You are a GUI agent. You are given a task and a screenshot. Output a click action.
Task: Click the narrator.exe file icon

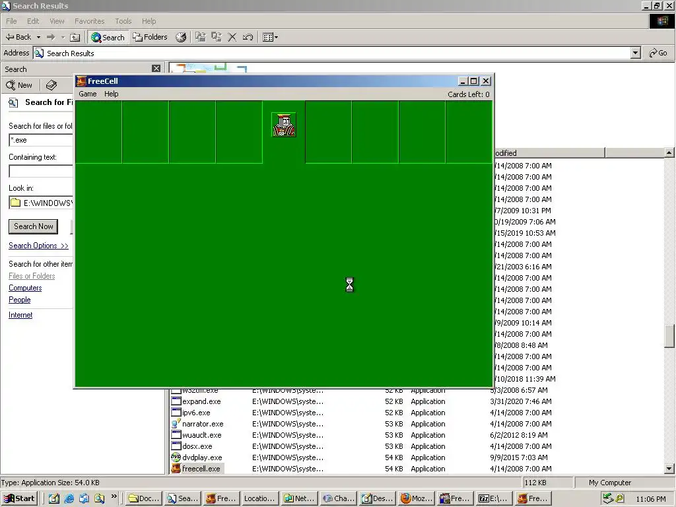point(176,424)
